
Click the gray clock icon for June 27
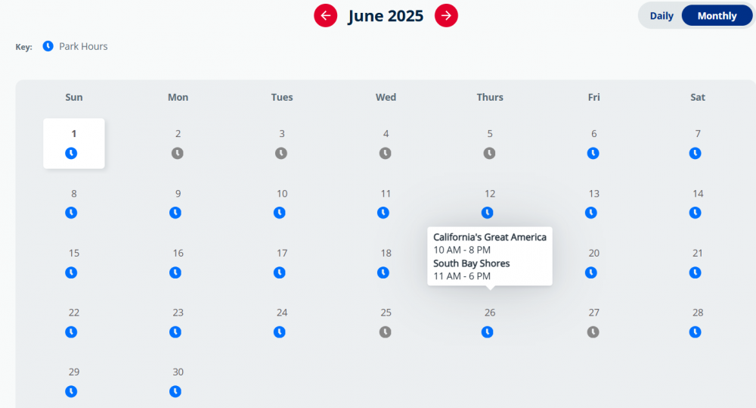click(x=593, y=332)
